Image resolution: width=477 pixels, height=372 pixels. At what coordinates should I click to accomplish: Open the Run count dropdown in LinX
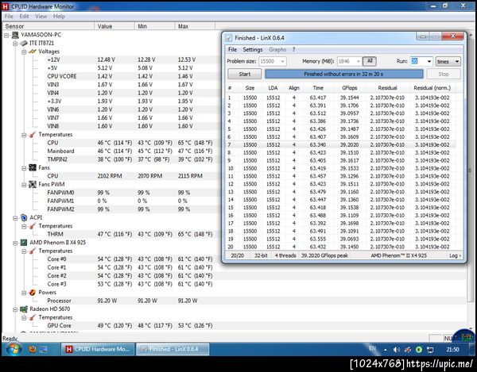tap(429, 61)
